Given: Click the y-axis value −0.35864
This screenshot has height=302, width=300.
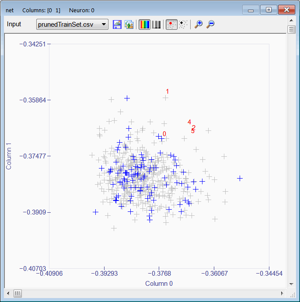Looking at the screenshot, I should [33, 100].
